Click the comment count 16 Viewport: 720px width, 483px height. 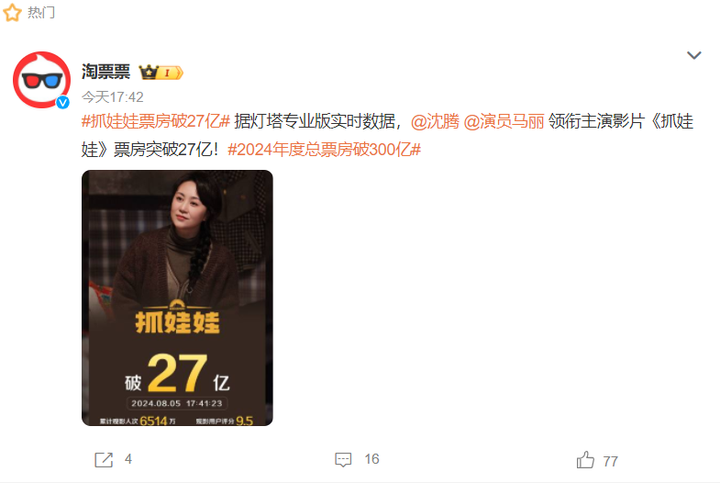coord(372,459)
